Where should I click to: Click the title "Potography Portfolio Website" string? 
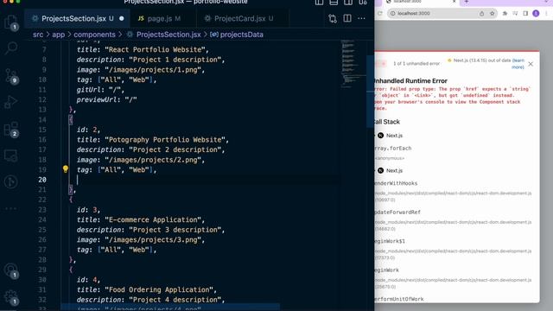165,140
